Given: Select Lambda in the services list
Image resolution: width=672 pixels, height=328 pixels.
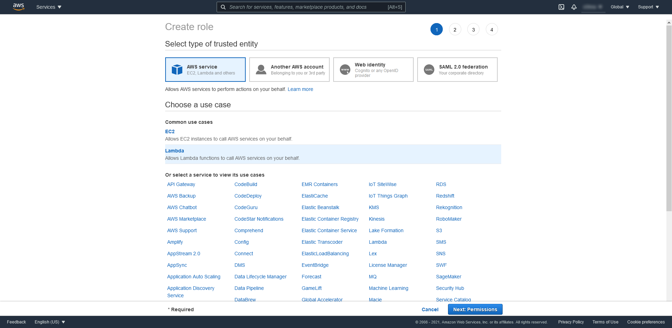Looking at the screenshot, I should tap(378, 242).
